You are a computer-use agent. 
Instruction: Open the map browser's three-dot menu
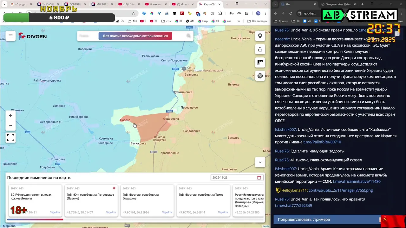tap(266, 13)
